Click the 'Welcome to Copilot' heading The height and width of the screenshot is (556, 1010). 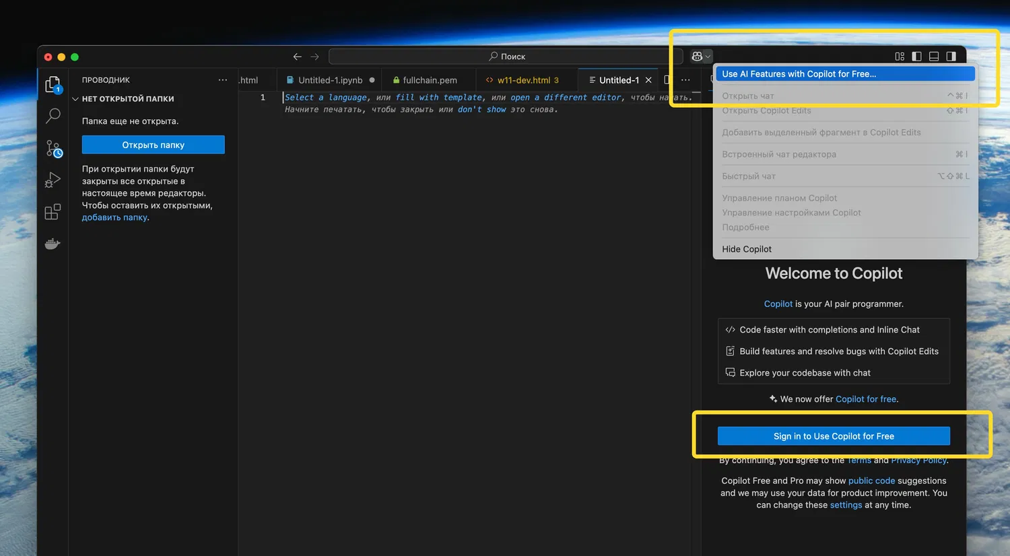click(834, 273)
